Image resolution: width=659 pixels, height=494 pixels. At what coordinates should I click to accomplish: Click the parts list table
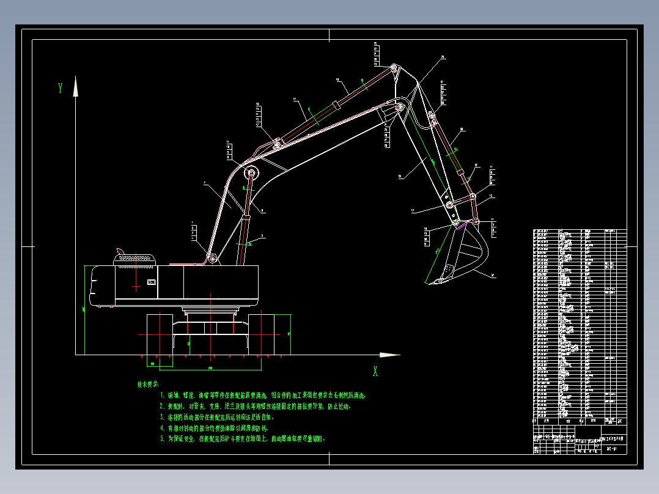(x=580, y=326)
